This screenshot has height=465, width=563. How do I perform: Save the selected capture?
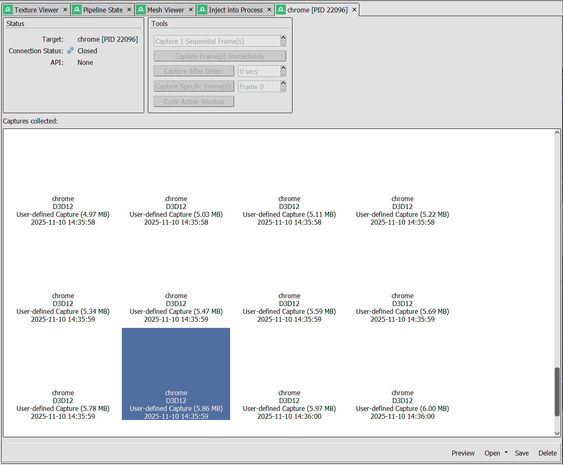pos(522,453)
